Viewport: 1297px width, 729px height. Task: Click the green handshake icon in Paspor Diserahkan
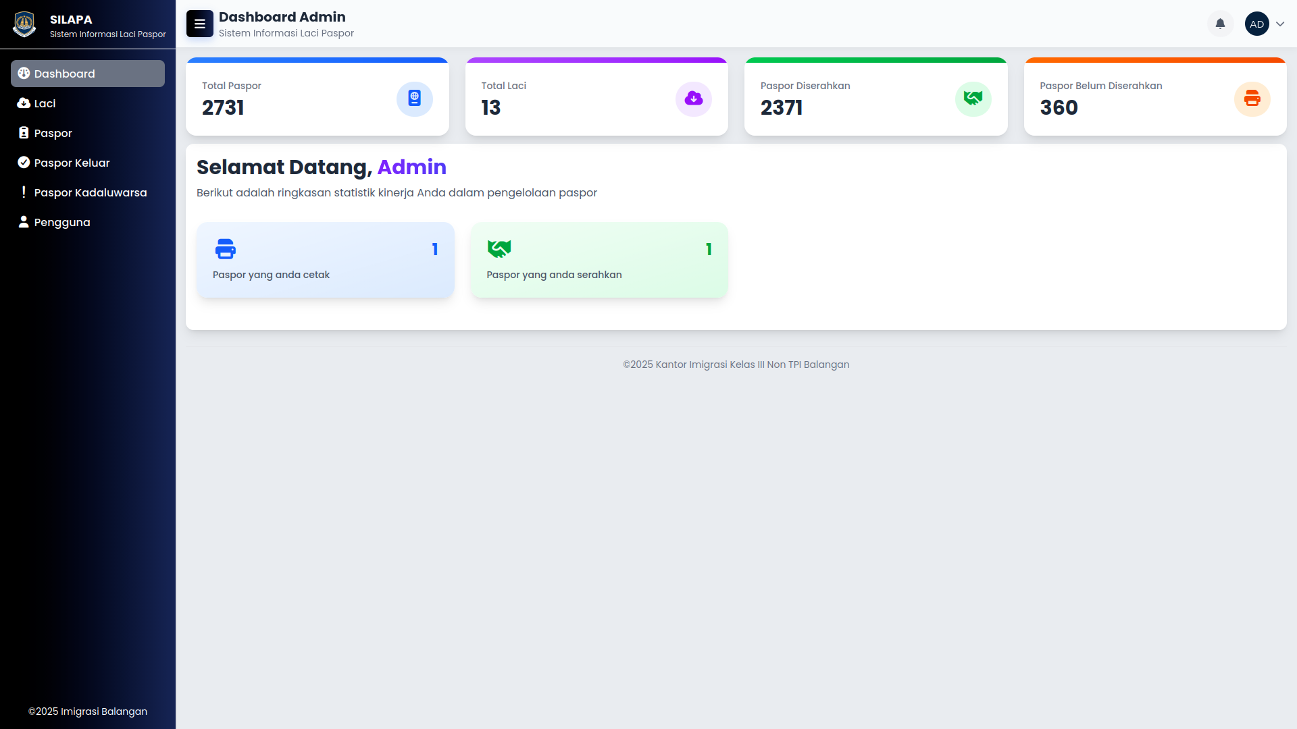973,99
